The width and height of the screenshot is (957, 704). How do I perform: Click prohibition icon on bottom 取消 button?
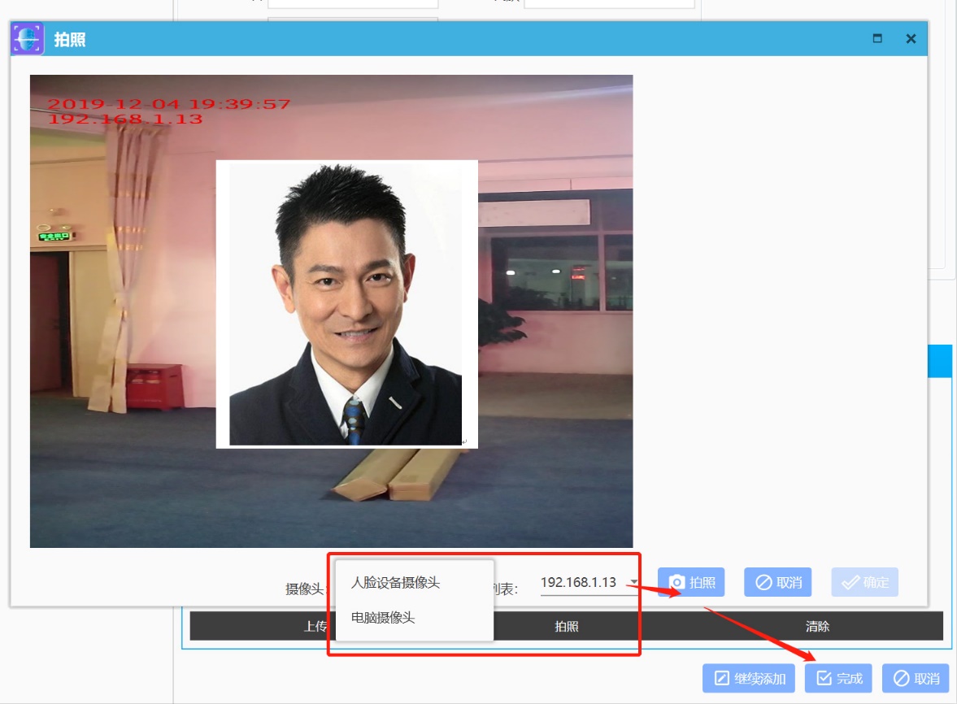click(x=901, y=678)
